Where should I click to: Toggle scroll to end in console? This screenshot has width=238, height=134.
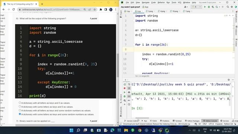point(129,88)
